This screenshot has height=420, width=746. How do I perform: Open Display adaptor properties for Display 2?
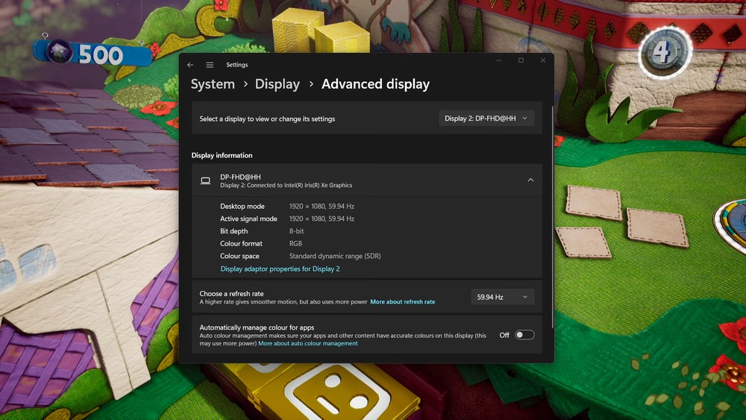coord(280,269)
